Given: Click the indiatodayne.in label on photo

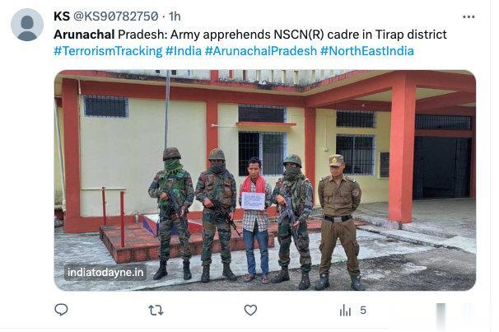Looking at the screenshot, I should [x=105, y=273].
